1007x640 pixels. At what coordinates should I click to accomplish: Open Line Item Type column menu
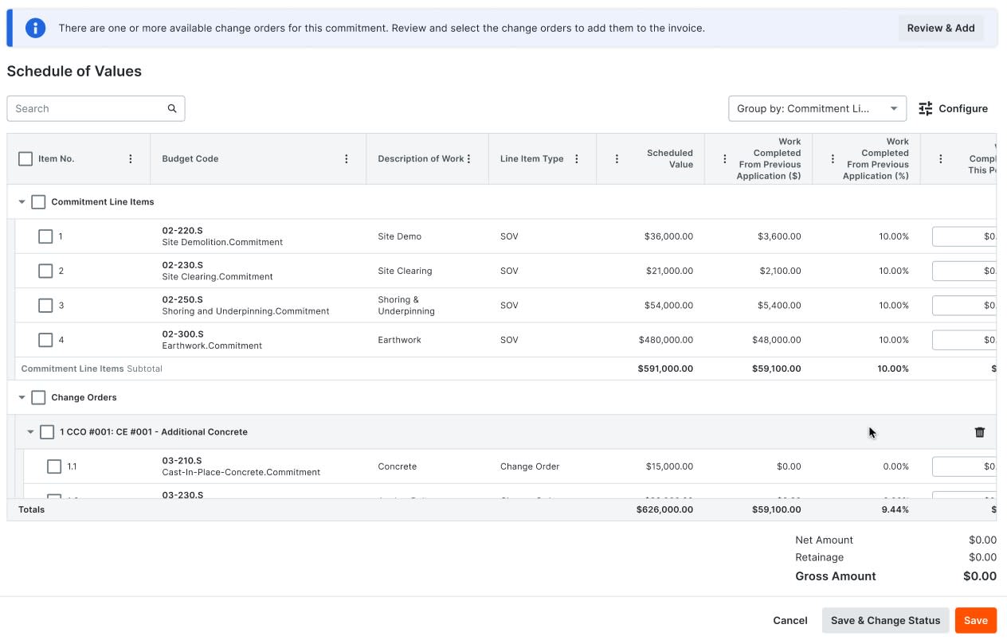pyautogui.click(x=577, y=159)
